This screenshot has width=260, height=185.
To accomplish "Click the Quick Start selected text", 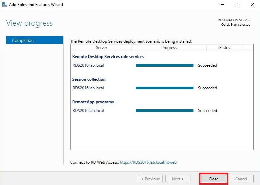I will [236, 25].
